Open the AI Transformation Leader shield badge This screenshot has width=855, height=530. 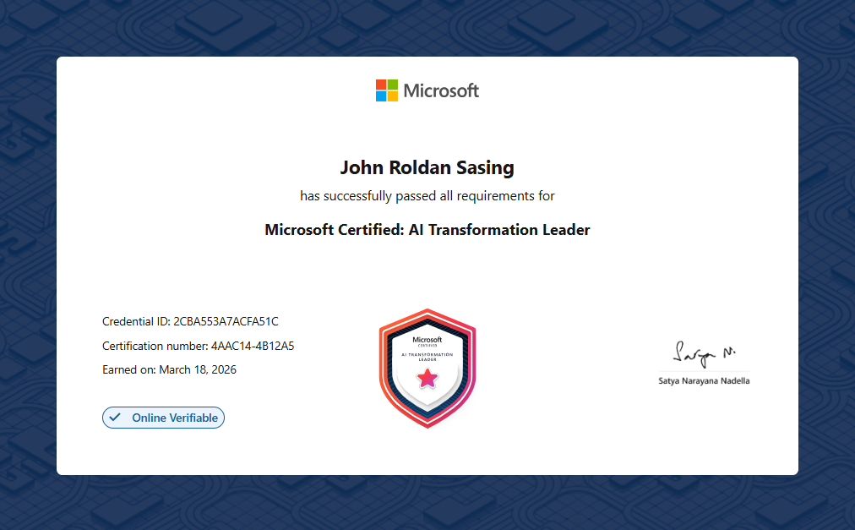click(x=427, y=367)
